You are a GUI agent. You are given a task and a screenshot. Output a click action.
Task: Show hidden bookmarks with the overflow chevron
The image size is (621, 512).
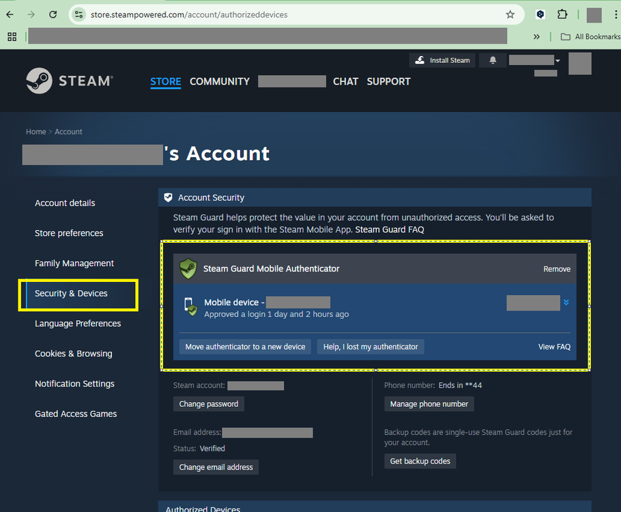tap(536, 36)
